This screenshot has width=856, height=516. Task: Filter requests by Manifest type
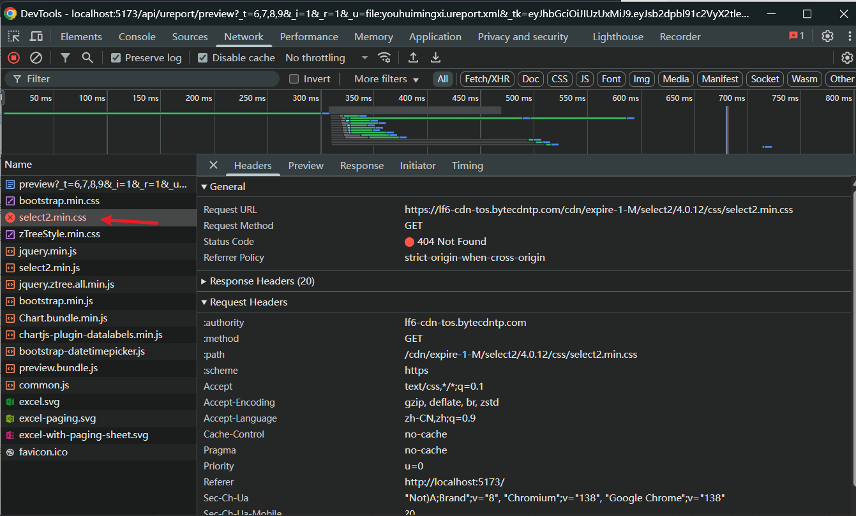pos(720,79)
